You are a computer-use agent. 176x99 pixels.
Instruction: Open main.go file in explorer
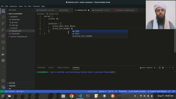15,25
